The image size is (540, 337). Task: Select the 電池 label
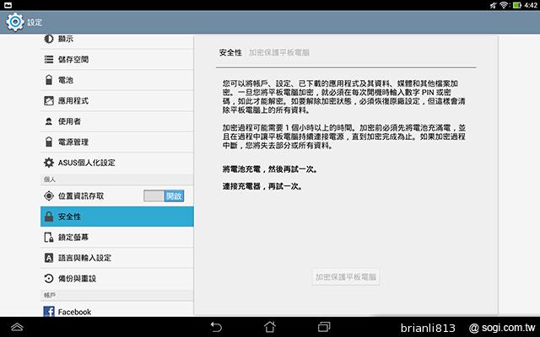tap(66, 80)
